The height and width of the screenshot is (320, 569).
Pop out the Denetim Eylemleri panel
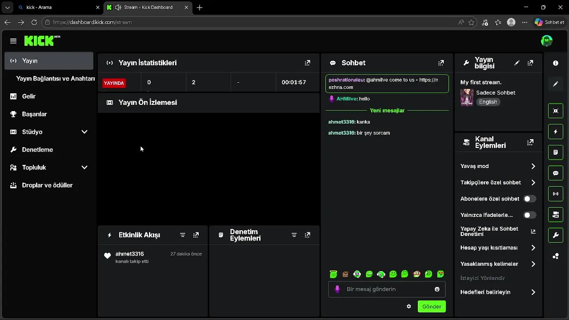click(307, 235)
